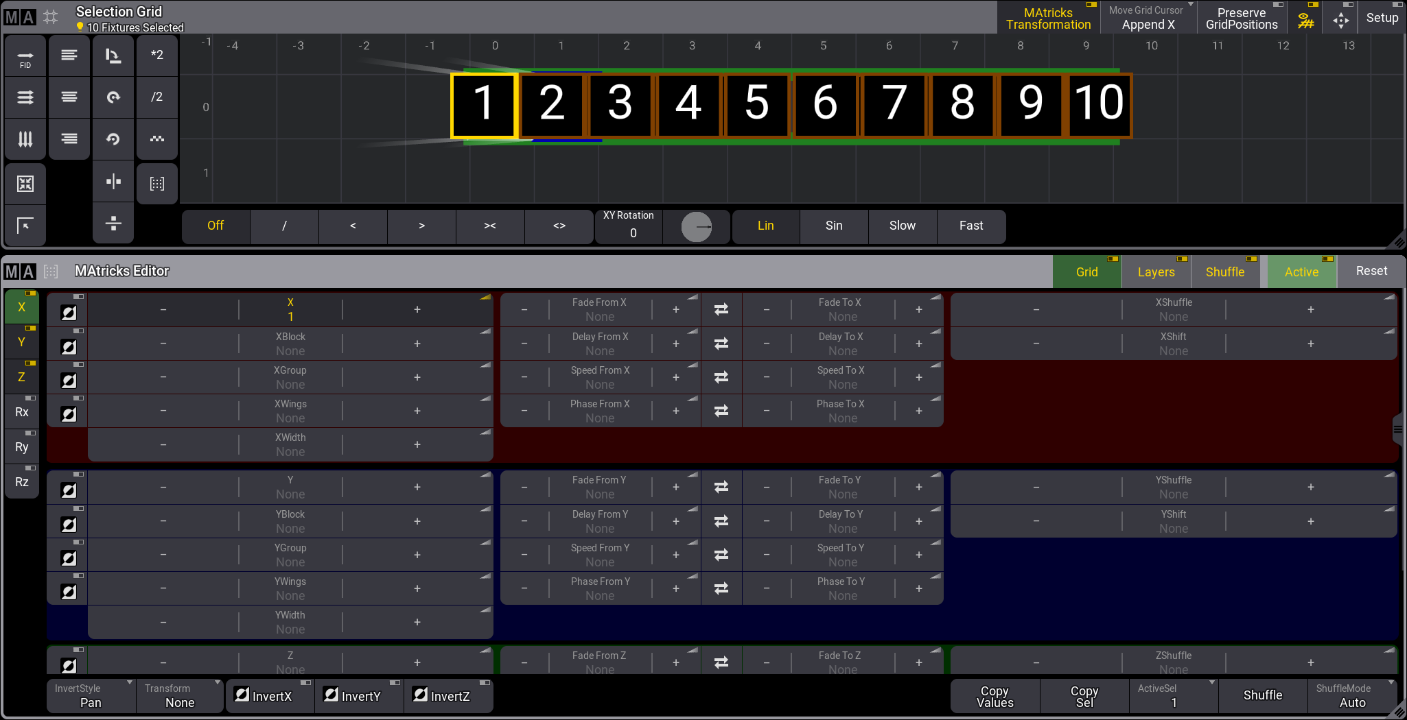
Task: Click the mirror vertical axis icon
Action: pyautogui.click(x=113, y=182)
